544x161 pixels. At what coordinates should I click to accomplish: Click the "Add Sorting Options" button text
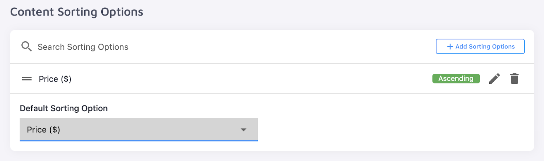point(485,47)
